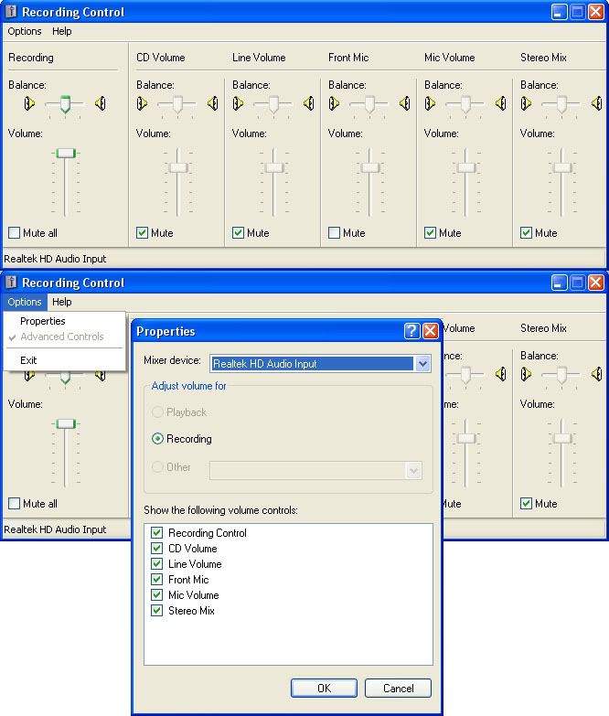Click left speaker icon under Front Mic balance
This screenshot has width=609, height=716.
click(334, 104)
